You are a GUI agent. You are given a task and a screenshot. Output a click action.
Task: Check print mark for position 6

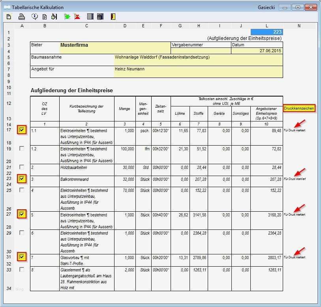pos(22,233)
